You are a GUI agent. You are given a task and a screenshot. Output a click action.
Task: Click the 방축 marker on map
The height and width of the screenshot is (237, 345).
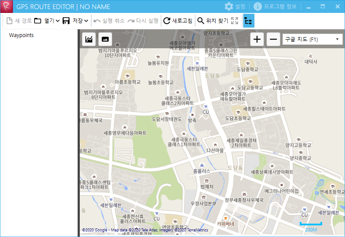pyautogui.click(x=192, y=115)
